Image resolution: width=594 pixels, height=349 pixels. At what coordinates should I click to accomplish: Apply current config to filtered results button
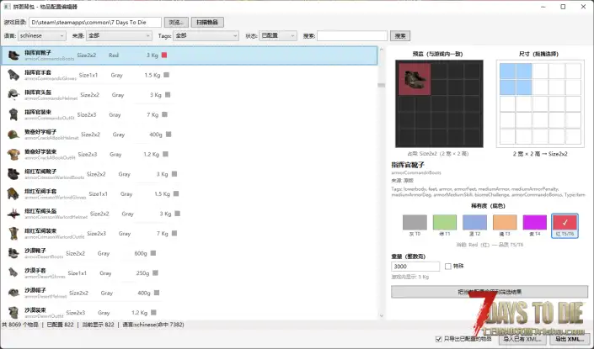coord(490,292)
